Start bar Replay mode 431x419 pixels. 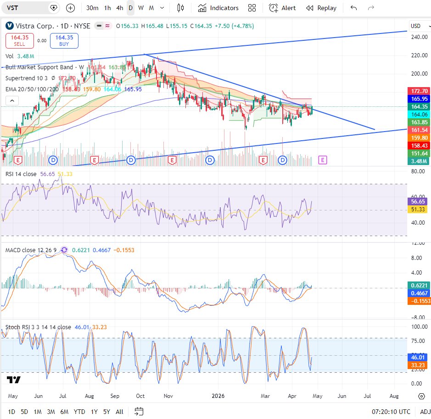(321, 8)
